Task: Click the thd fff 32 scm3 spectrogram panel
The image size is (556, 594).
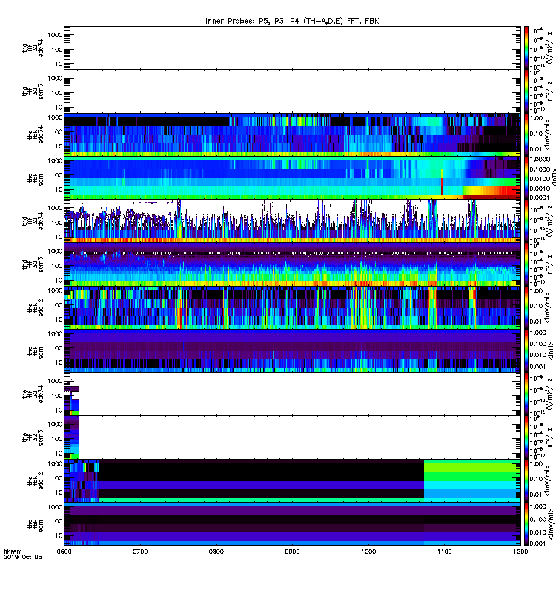Action: click(292, 264)
